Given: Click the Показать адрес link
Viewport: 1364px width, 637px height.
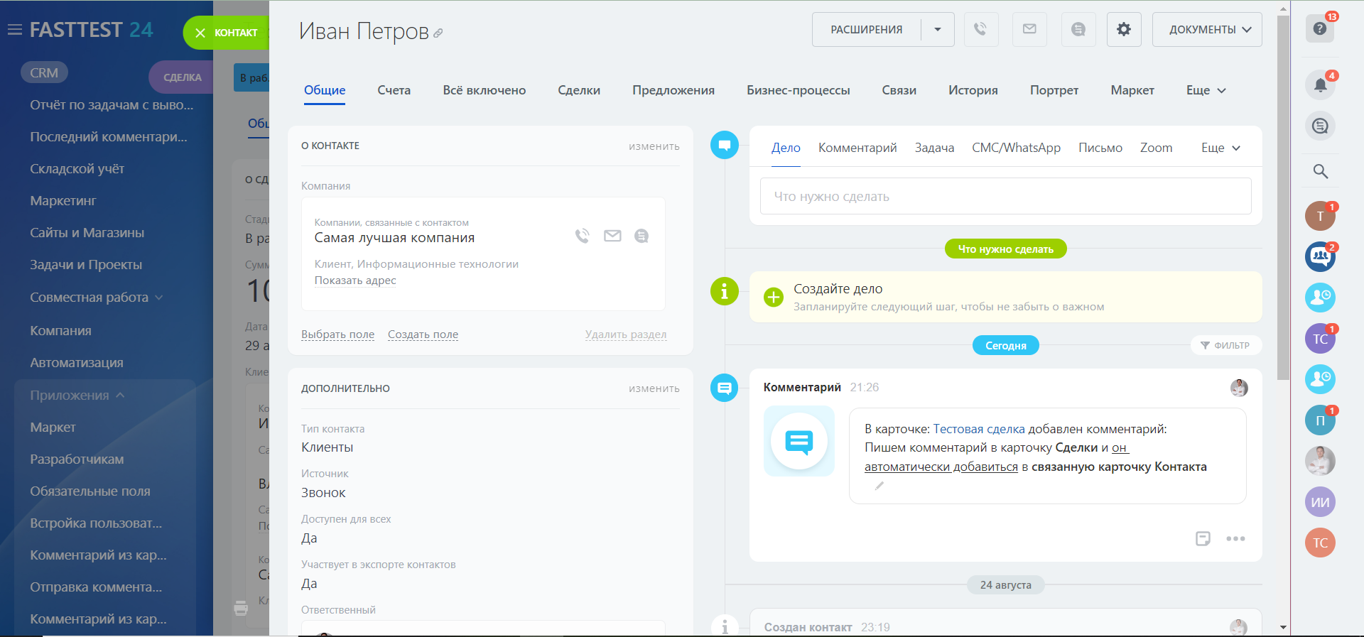Looking at the screenshot, I should (355, 281).
